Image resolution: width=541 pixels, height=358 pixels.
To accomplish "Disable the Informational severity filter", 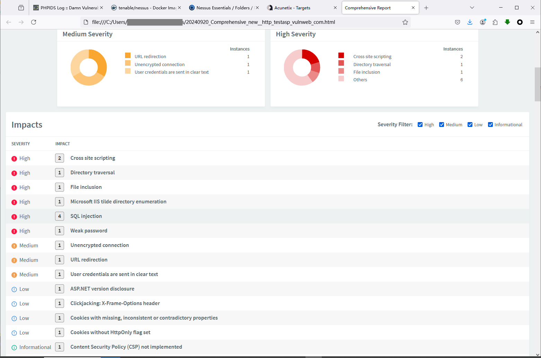I will click(490, 125).
